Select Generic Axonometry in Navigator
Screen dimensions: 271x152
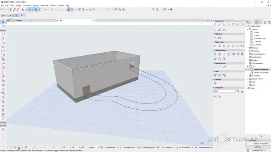tap(261, 73)
